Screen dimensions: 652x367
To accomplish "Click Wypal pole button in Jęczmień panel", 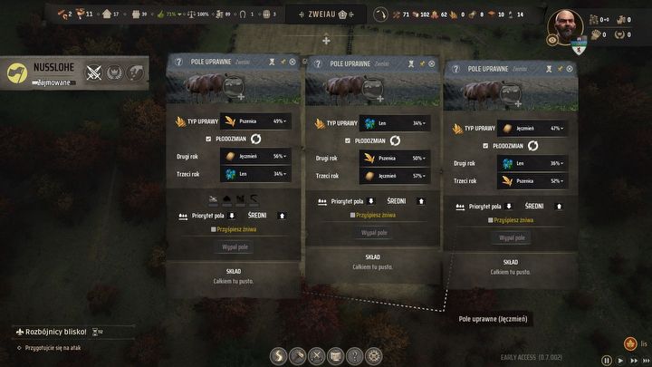I will pos(512,238).
